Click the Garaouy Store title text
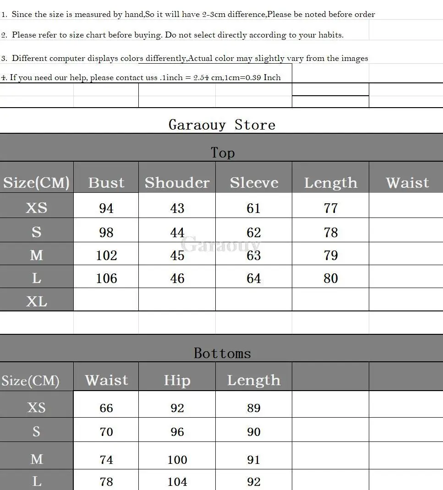The height and width of the screenshot is (490, 443). [x=222, y=125]
